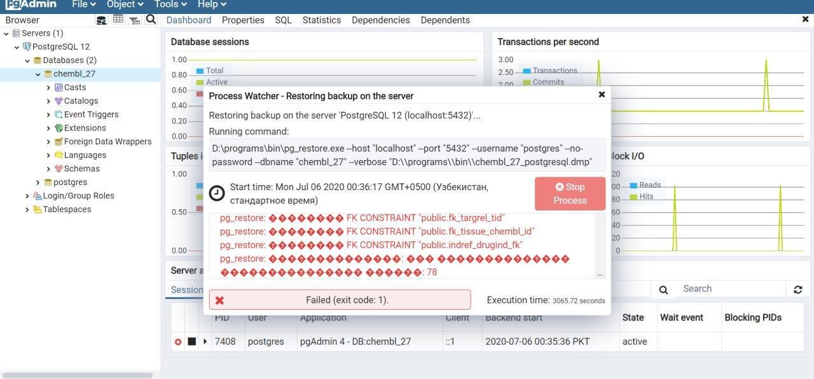Click the pgAdmin logo

(x=31, y=4)
